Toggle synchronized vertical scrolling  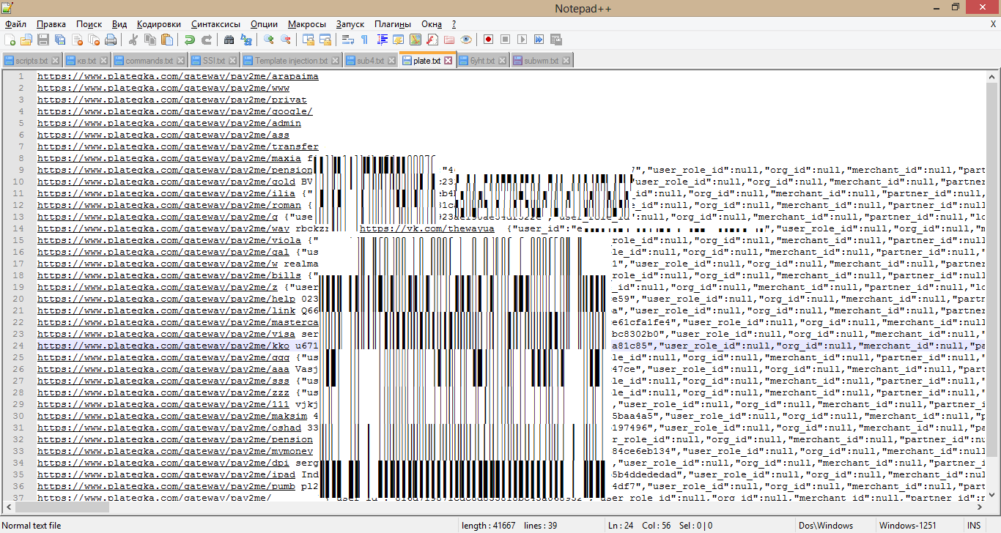coord(309,40)
